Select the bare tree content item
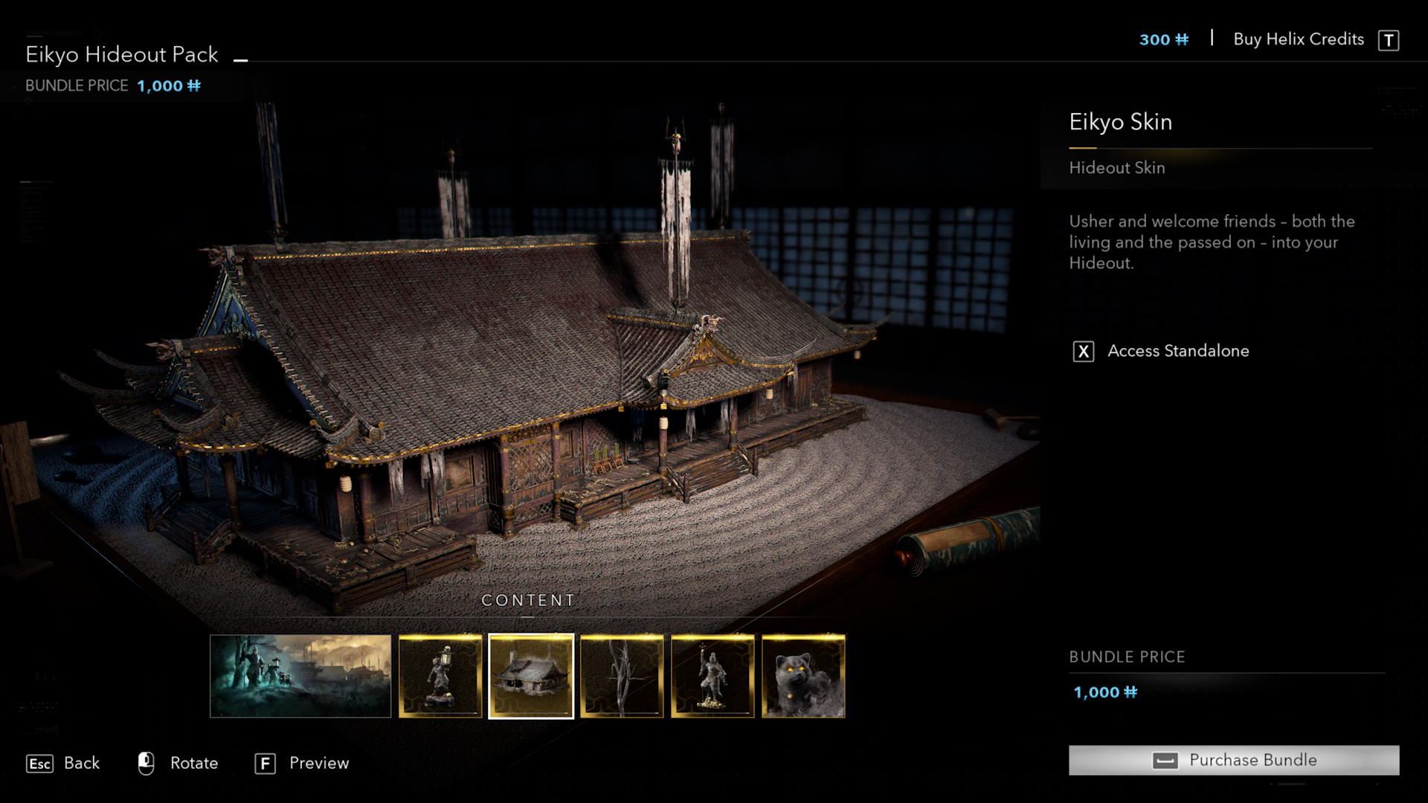The height and width of the screenshot is (803, 1428). click(622, 676)
